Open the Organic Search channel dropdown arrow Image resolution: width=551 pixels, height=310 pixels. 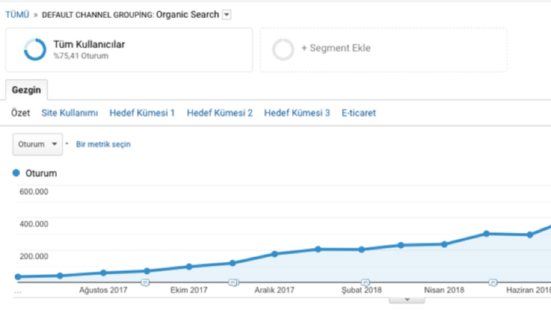(x=227, y=15)
